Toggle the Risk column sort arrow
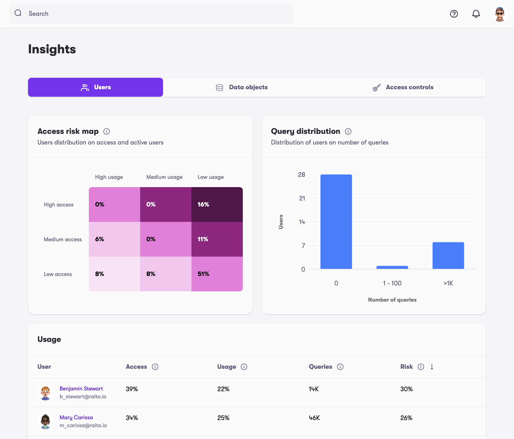514x439 pixels. pyautogui.click(x=431, y=367)
